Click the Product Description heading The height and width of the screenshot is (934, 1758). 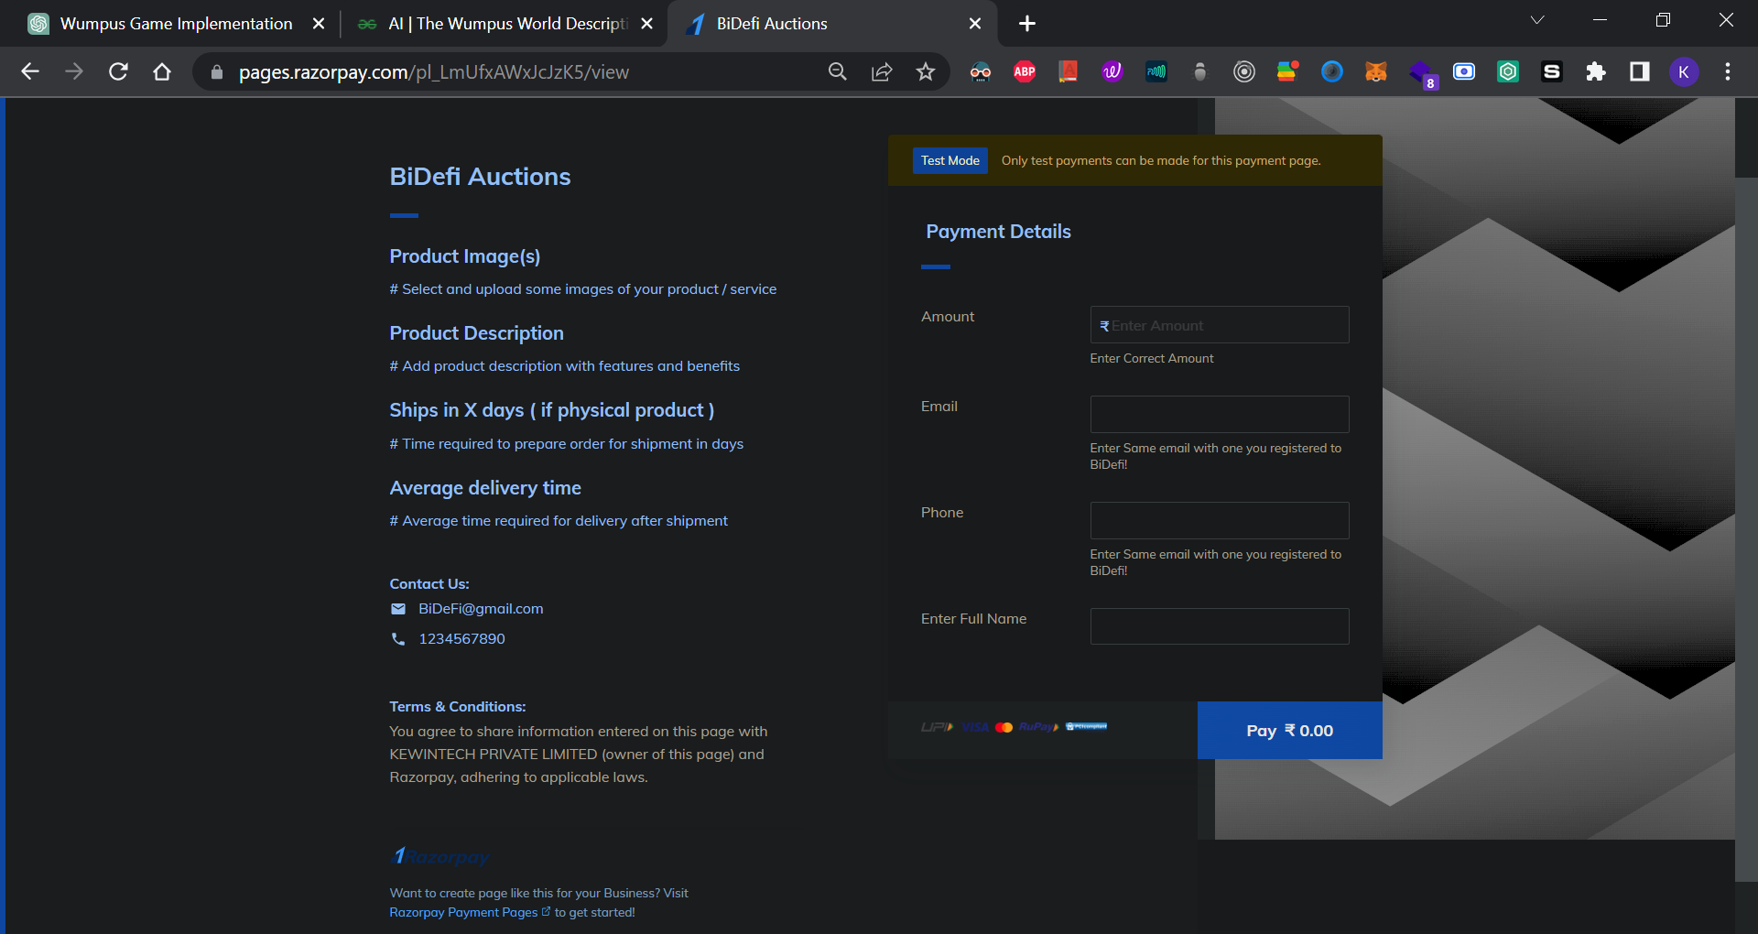tap(476, 333)
